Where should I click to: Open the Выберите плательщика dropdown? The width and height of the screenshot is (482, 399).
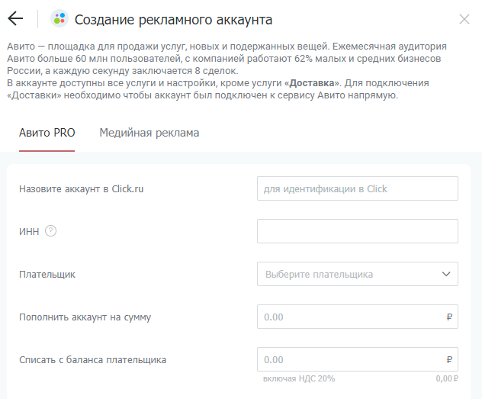pyautogui.click(x=358, y=274)
